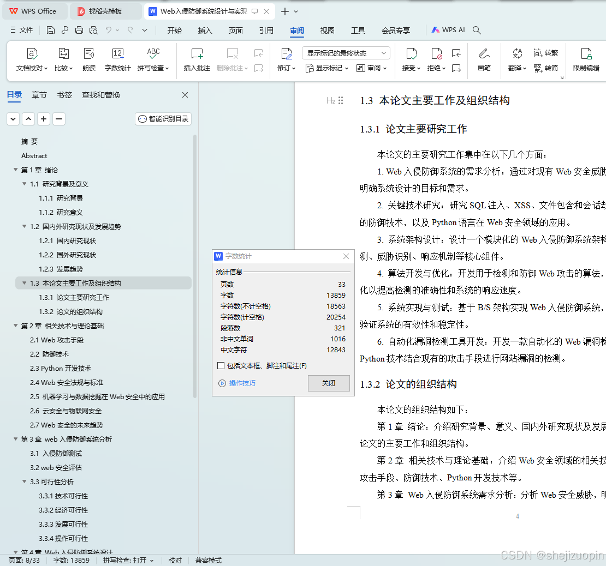Select Abstract in outline
Viewport: 606px width, 566px height.
34,156
